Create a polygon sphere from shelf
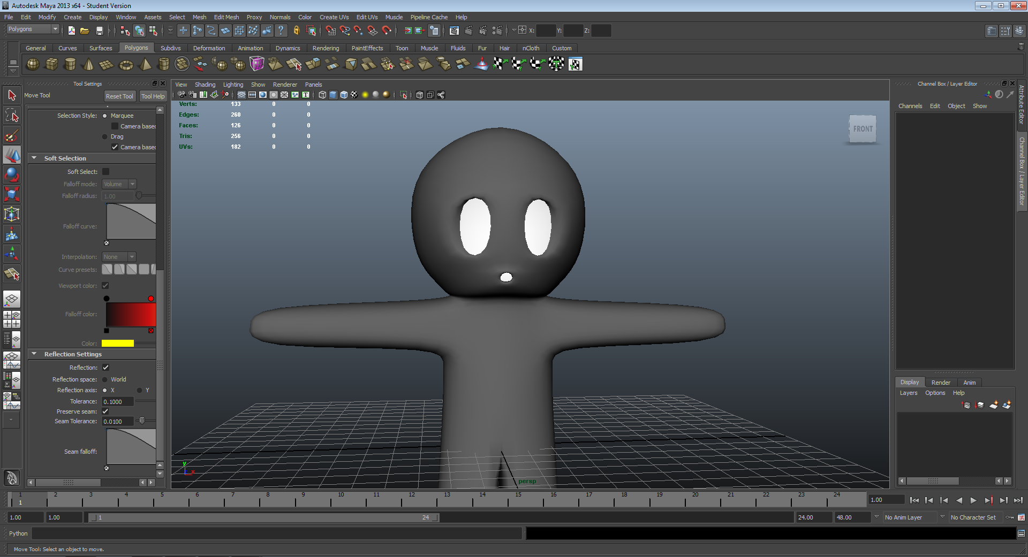 (x=33, y=64)
